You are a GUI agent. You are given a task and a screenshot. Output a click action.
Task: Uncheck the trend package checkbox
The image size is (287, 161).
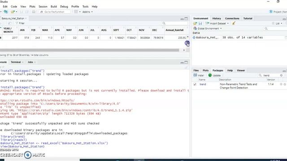pos(195,85)
